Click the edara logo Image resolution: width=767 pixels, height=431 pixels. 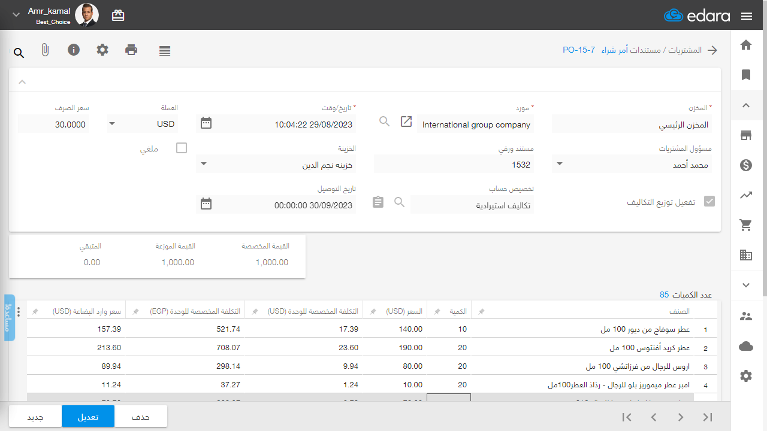pyautogui.click(x=697, y=16)
